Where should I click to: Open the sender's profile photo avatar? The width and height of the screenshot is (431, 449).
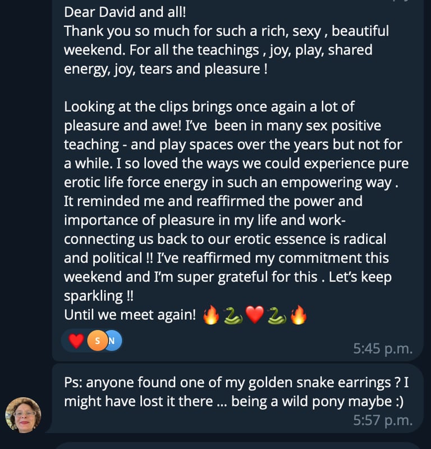click(23, 415)
